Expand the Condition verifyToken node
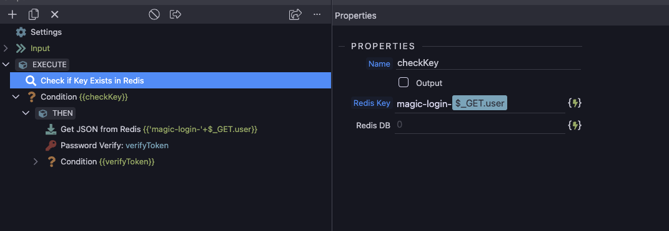The image size is (669, 231). (x=36, y=162)
